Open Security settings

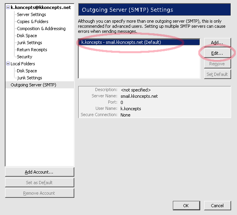click(25, 57)
